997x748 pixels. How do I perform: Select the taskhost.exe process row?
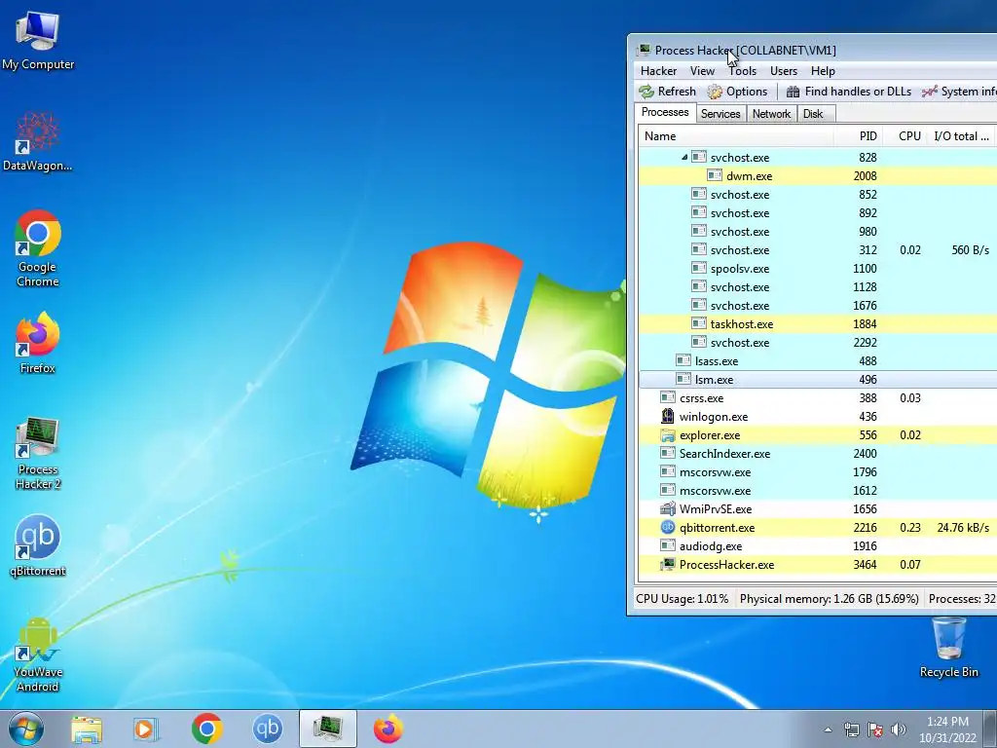pyautogui.click(x=818, y=323)
